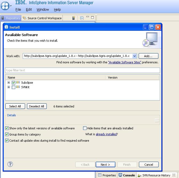Toggle Group items by category checkbox
179x178 pixels.
tap(7, 134)
